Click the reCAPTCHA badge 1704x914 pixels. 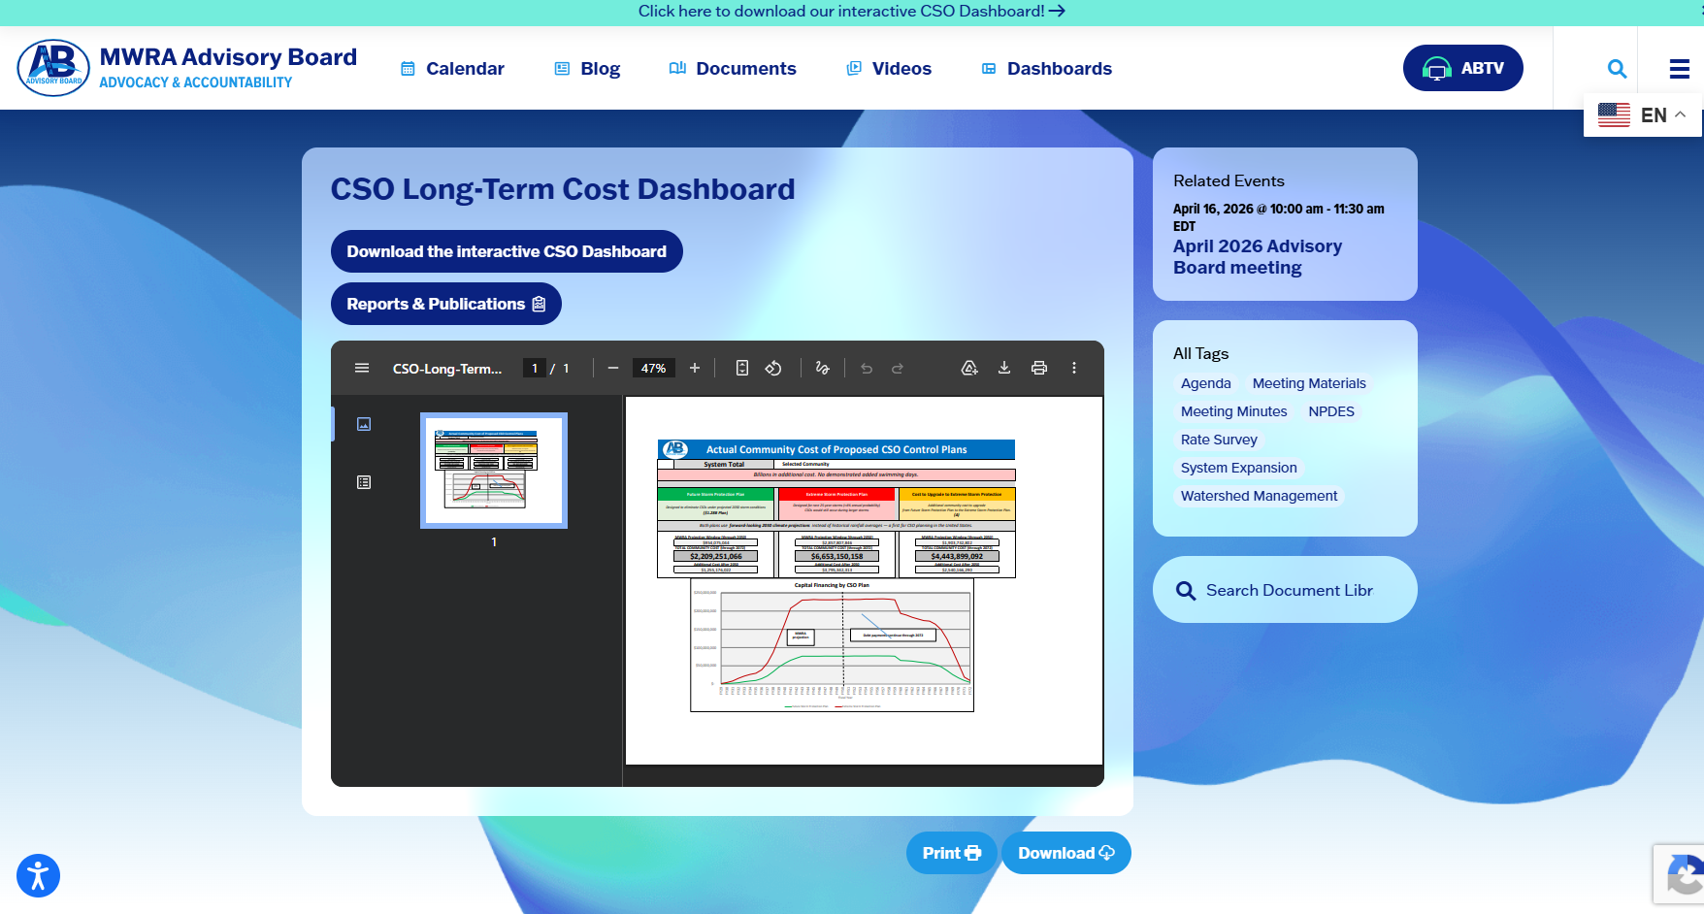pyautogui.click(x=1680, y=875)
